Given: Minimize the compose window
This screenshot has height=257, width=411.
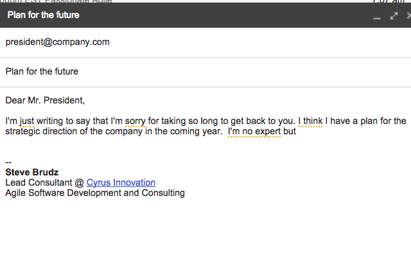Looking at the screenshot, I should click(x=377, y=15).
